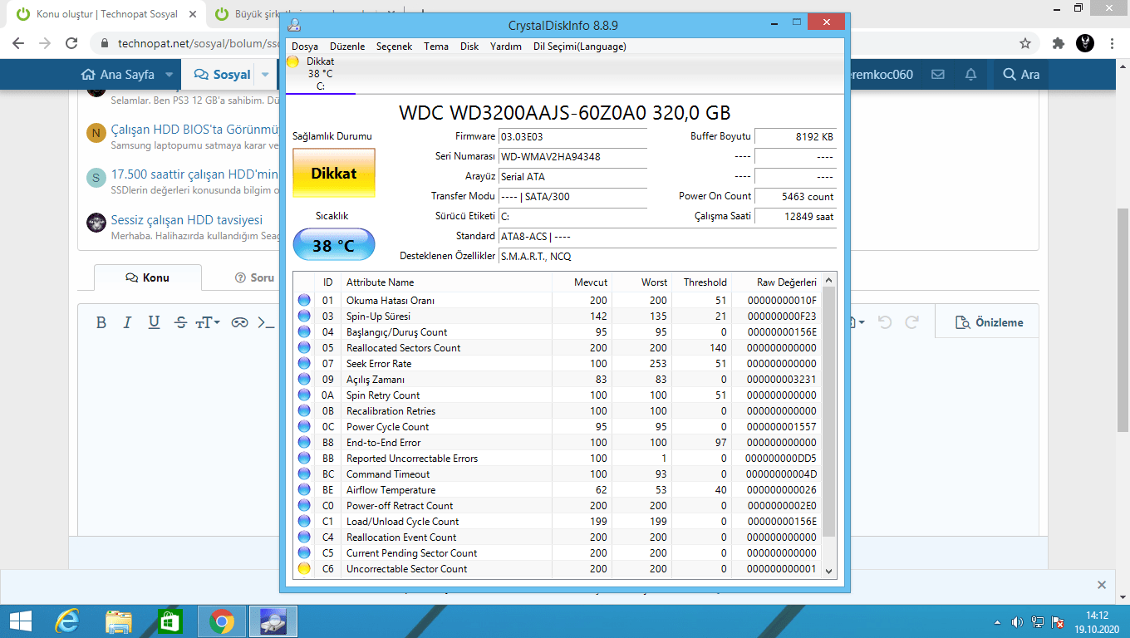Screen dimensions: 1130x638
Task: Click the Power On Count value field
Action: click(795, 197)
